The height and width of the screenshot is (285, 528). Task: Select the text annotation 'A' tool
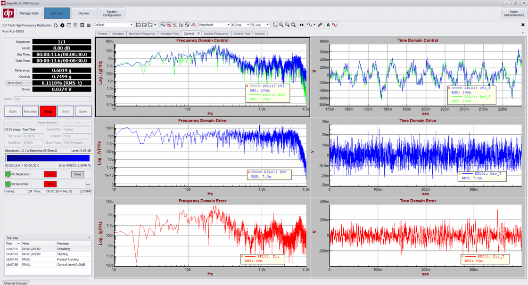[328, 24]
